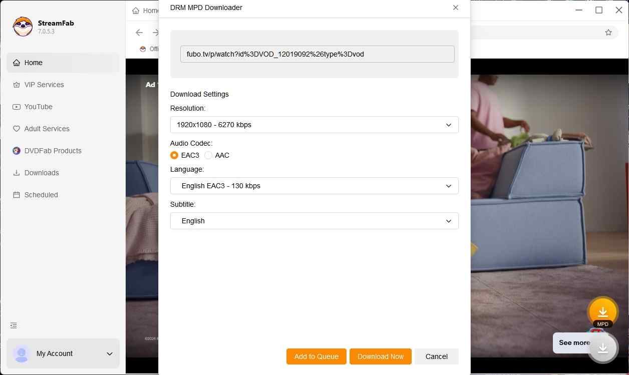Close the StreamFab window
This screenshot has height=375, width=629.
pos(619,10)
